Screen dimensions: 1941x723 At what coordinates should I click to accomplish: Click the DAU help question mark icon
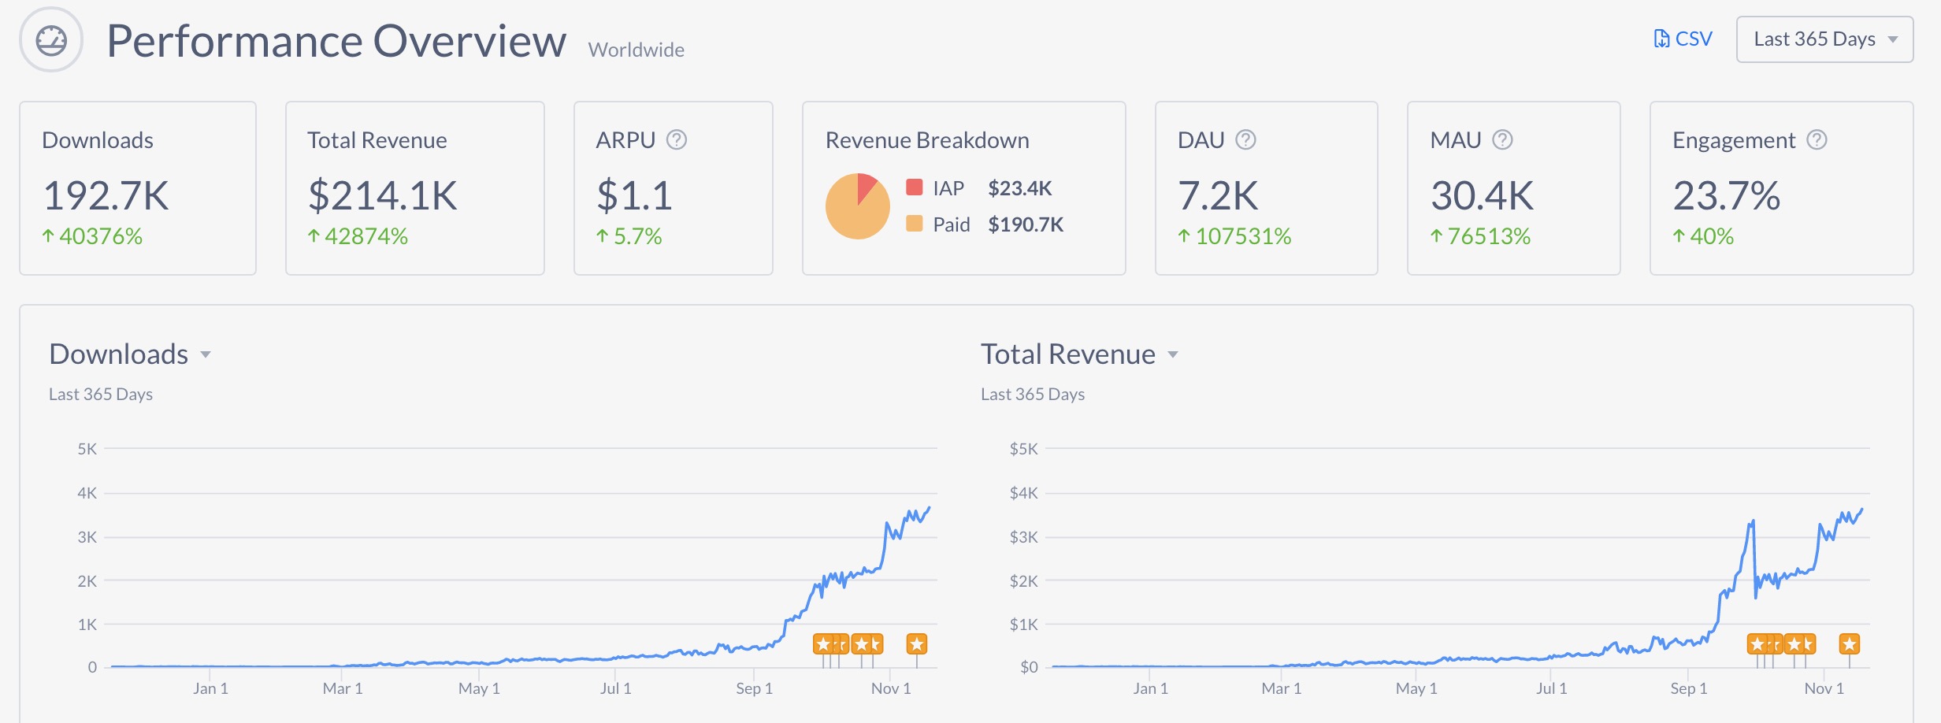point(1245,140)
